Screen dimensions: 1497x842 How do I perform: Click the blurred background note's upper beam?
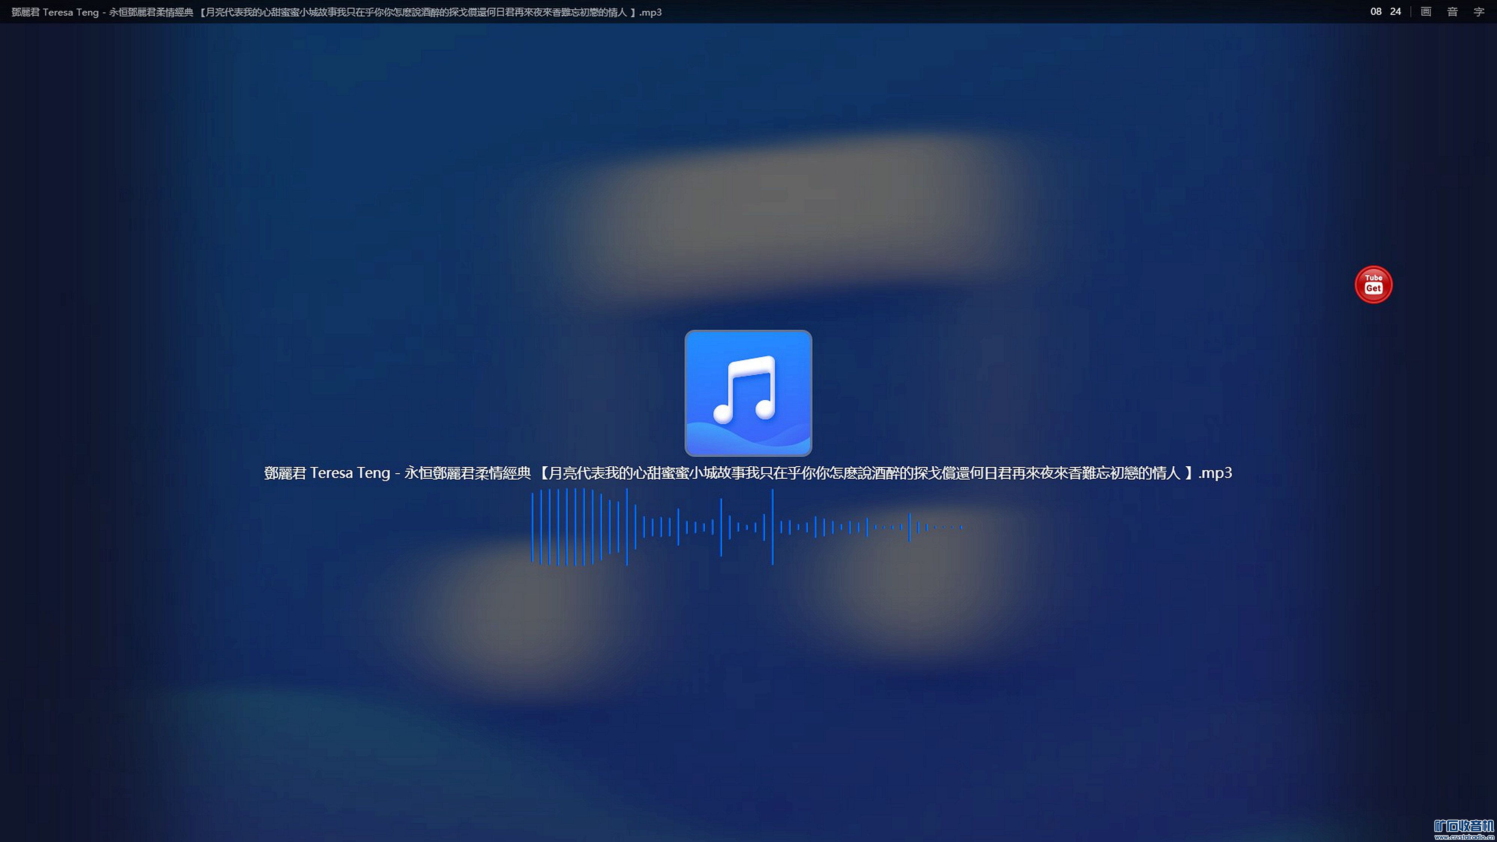click(784, 215)
